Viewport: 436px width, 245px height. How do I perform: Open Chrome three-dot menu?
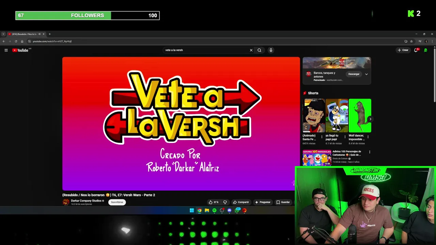coord(432,41)
